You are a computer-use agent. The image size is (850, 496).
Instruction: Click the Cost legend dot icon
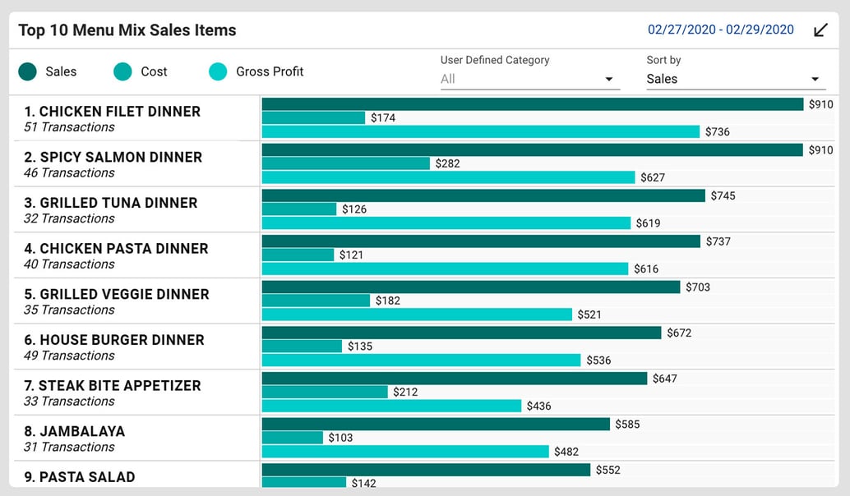click(122, 71)
